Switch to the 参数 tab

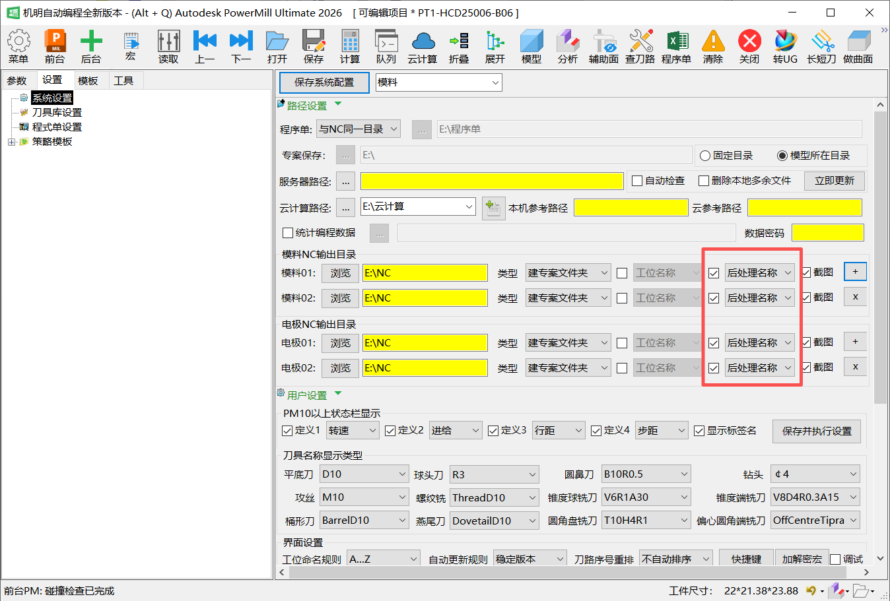17,80
